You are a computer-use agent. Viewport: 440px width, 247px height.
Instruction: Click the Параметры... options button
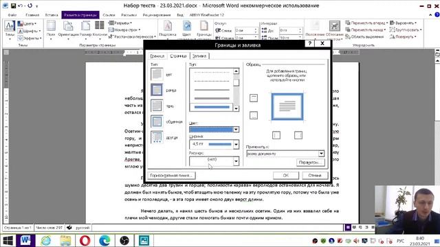point(310,163)
